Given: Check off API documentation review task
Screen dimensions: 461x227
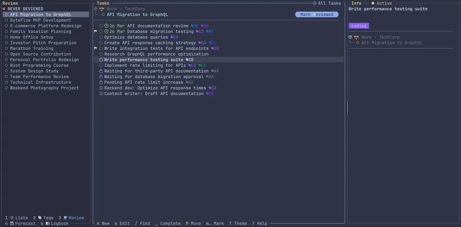Looking at the screenshot, I should tap(101, 26).
